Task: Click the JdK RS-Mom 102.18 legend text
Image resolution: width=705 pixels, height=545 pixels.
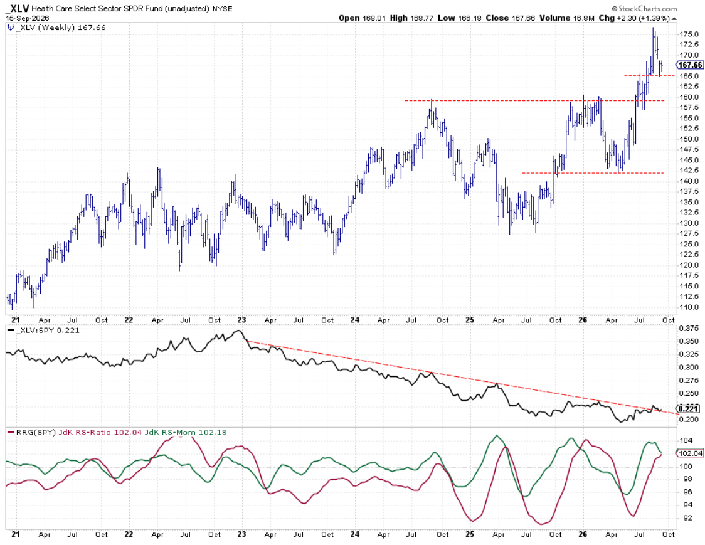Action: click(186, 433)
